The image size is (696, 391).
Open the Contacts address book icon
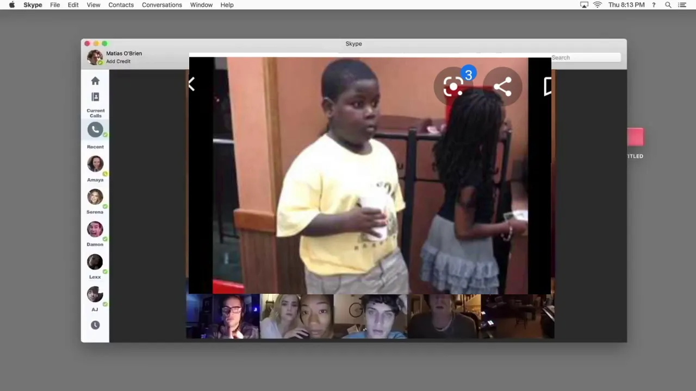click(95, 97)
